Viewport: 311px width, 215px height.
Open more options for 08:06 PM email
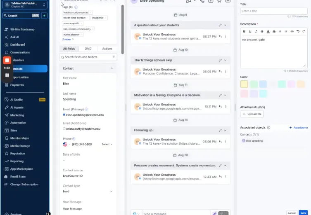click(225, 142)
